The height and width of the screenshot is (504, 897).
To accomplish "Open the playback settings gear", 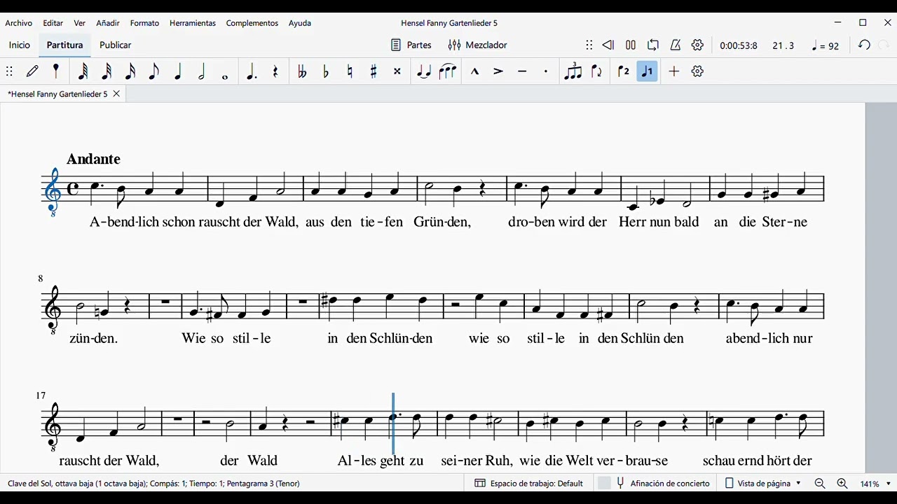I will tap(697, 45).
